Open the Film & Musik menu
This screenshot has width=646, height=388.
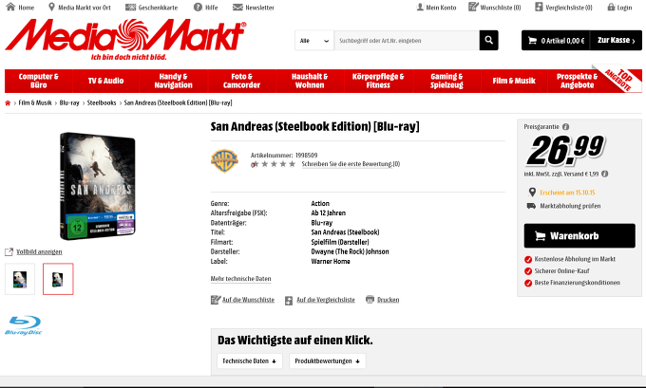coord(513,81)
